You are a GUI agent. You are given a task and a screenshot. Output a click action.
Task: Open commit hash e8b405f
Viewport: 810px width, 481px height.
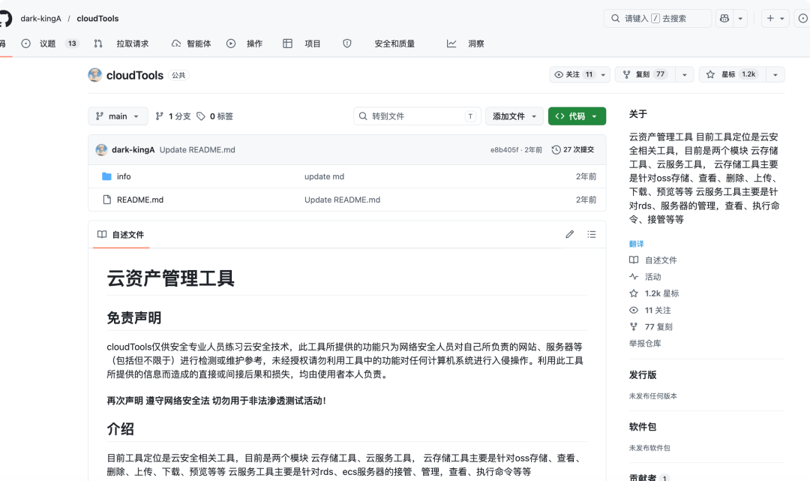[x=504, y=150]
